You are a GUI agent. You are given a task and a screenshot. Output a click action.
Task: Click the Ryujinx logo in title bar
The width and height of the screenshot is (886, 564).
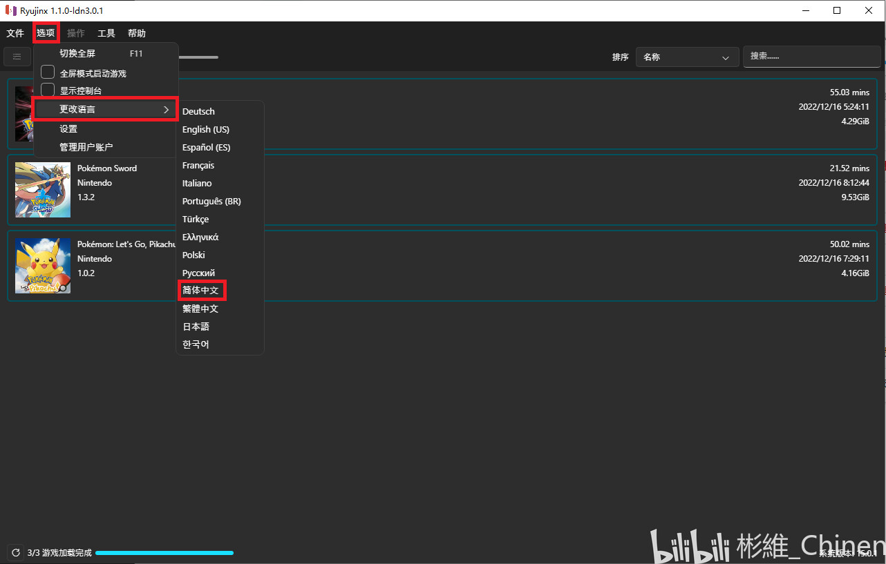point(10,10)
